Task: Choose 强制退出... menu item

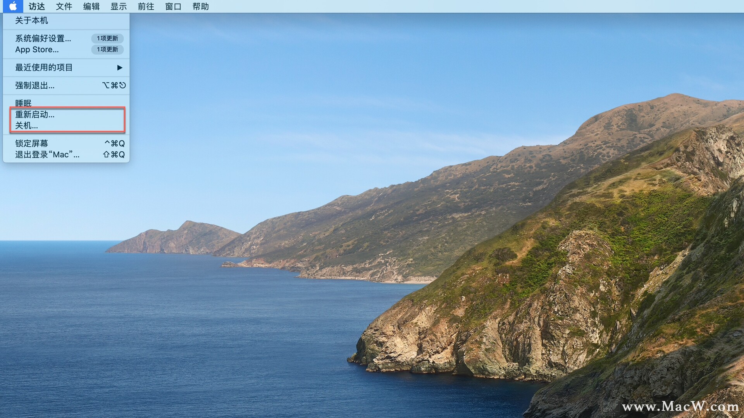Action: pyautogui.click(x=35, y=86)
